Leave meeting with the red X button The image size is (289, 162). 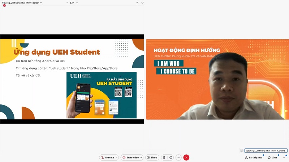coord(186,157)
